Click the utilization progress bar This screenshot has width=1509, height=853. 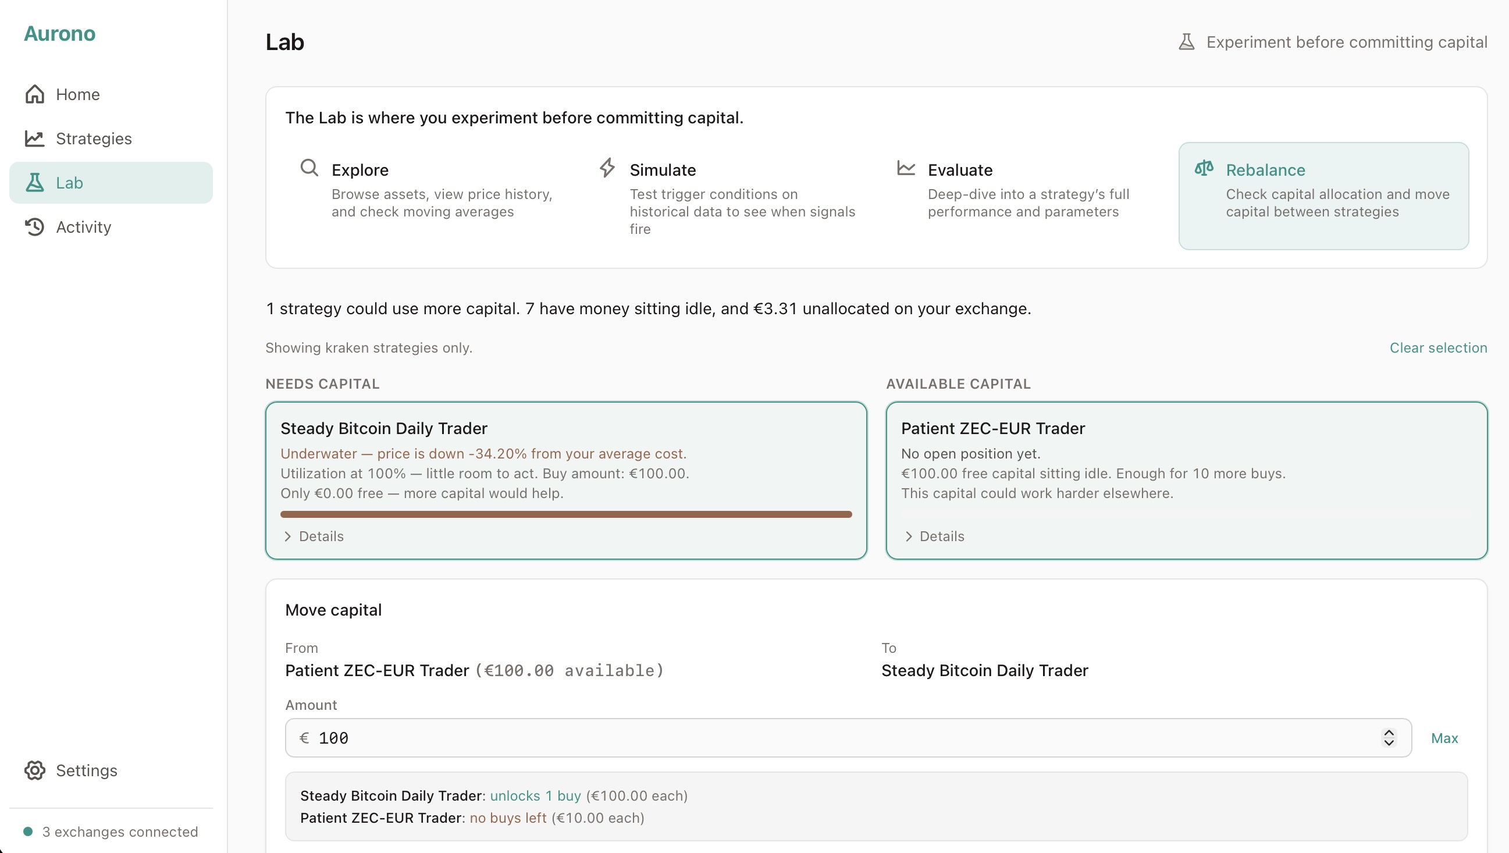tap(566, 514)
